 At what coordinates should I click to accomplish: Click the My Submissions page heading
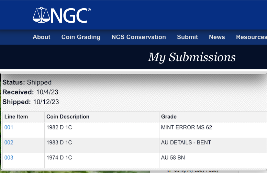[192, 57]
